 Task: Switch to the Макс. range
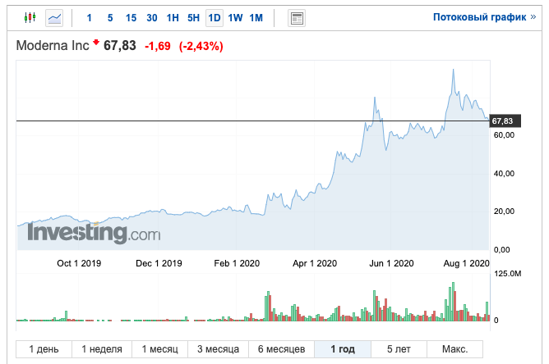tap(454, 349)
